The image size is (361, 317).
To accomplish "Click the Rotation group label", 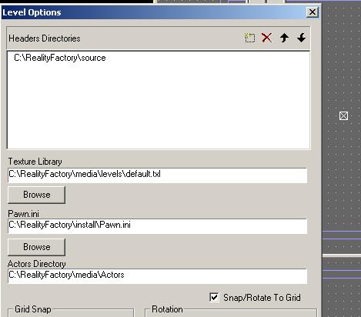I will (167, 309).
